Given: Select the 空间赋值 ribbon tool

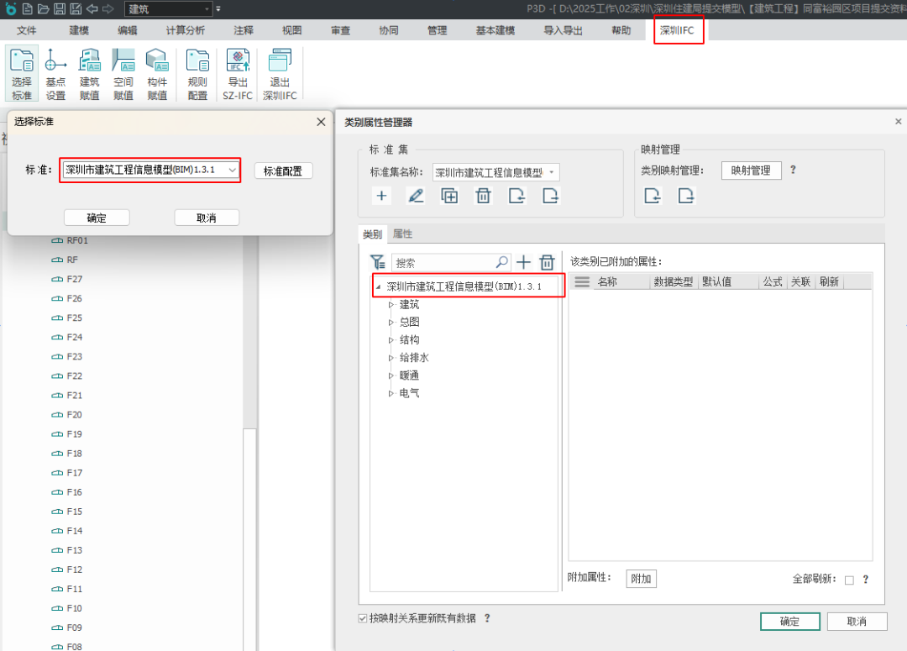Looking at the screenshot, I should coord(123,74).
